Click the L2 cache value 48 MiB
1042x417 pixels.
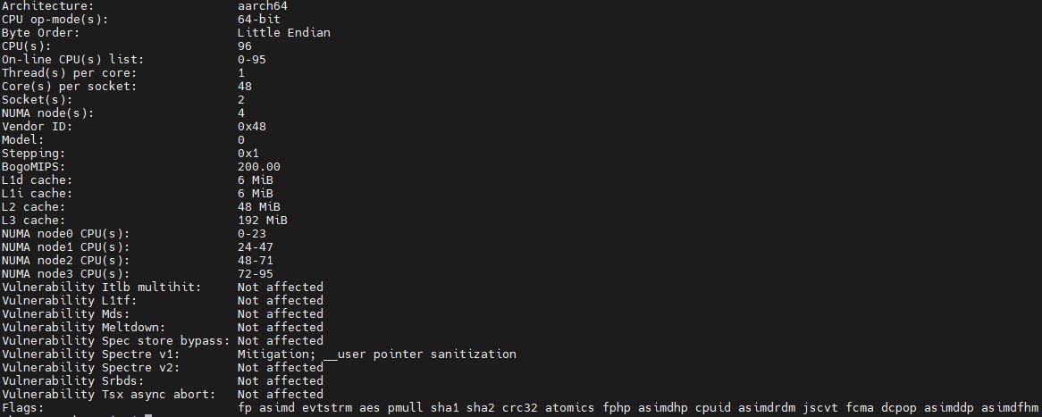coord(258,206)
